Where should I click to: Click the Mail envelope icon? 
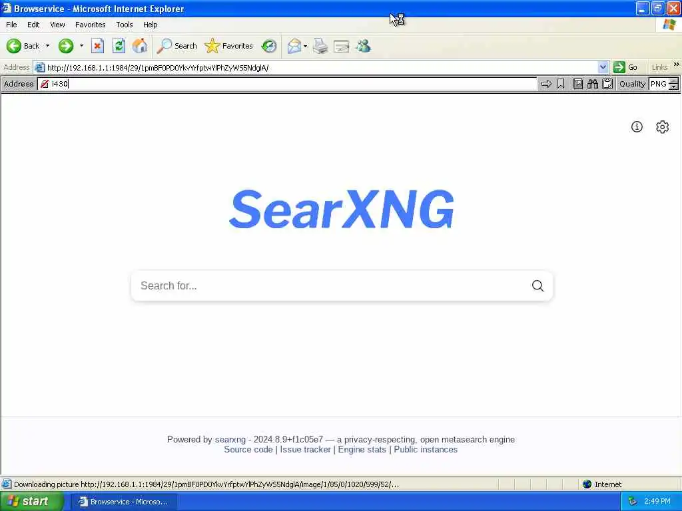294,46
